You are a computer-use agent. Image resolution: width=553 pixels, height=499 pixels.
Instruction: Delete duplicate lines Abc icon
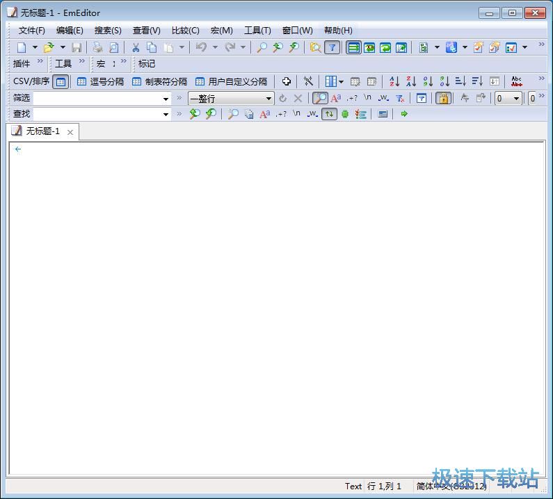click(517, 81)
